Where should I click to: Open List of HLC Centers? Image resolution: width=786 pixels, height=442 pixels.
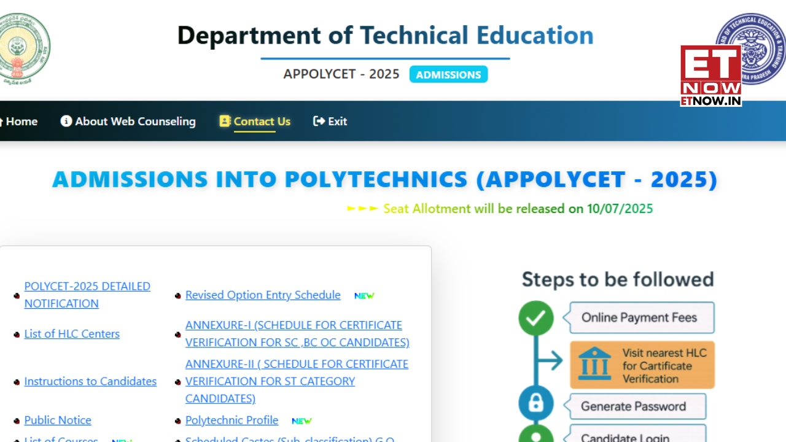(x=72, y=333)
